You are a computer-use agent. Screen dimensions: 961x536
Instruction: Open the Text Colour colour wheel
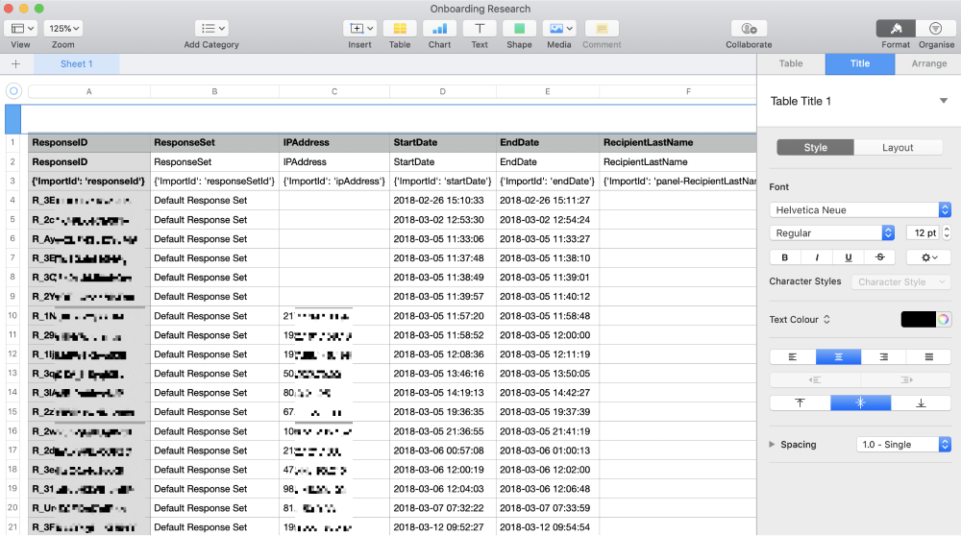click(x=944, y=320)
